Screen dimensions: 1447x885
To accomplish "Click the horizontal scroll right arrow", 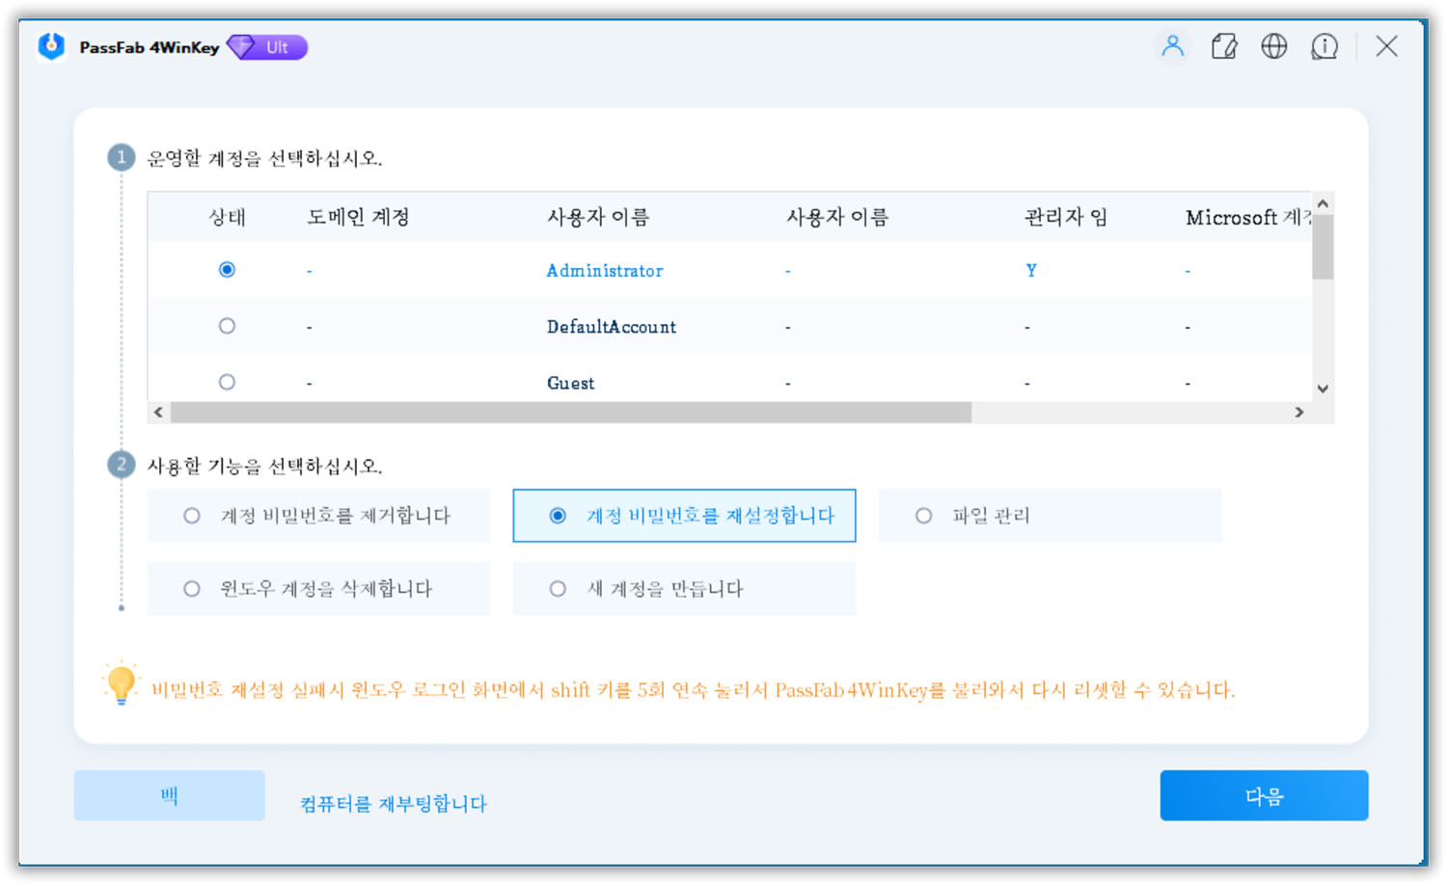I will tap(1300, 412).
